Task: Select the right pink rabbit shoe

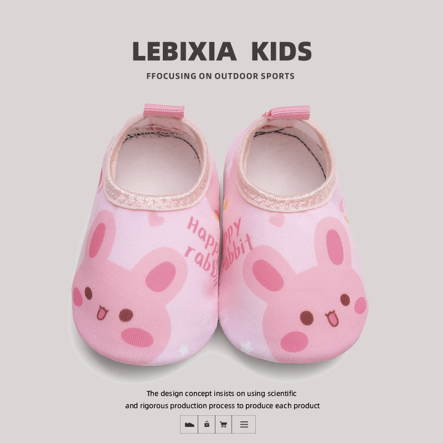Action: [x=294, y=234]
